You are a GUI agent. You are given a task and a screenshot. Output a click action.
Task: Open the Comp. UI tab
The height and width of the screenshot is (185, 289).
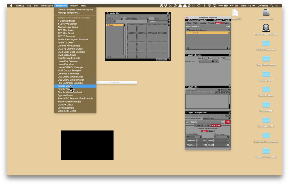click(199, 125)
